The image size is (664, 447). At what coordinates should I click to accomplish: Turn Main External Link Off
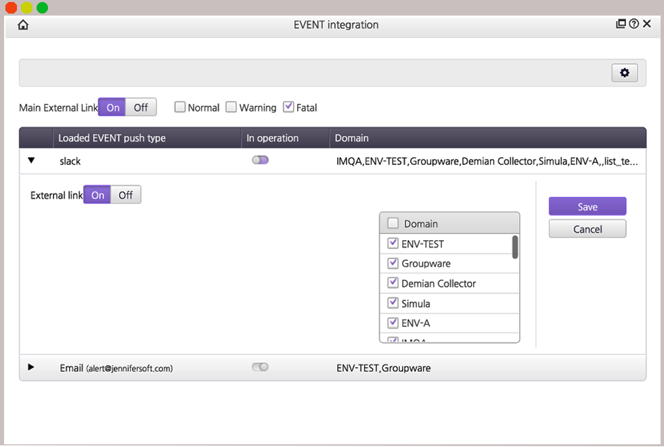pyautogui.click(x=141, y=107)
